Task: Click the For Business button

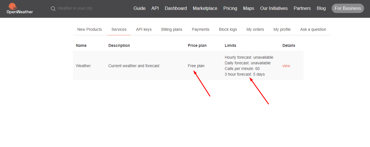Action: 348,8
